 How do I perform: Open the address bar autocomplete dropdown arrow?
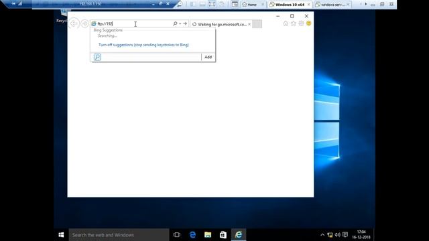tap(180, 24)
